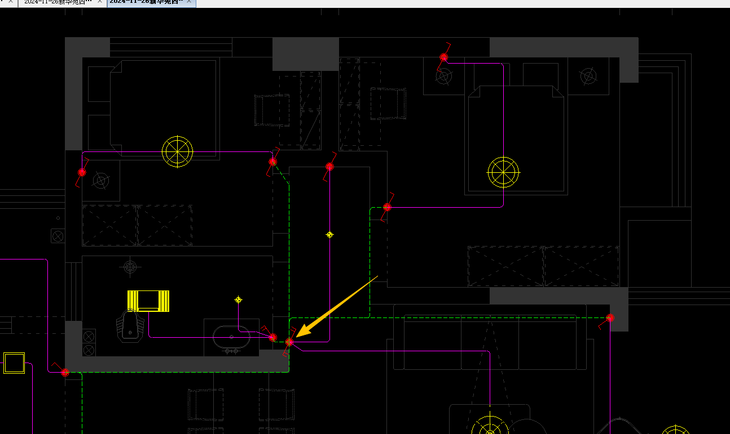Select the left bedroom chair symbol
The image size is (730, 434).
point(271,110)
